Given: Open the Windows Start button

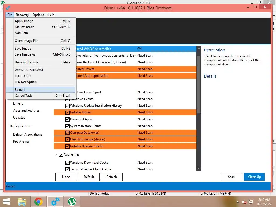Looking at the screenshot, I should click(6, 202).
